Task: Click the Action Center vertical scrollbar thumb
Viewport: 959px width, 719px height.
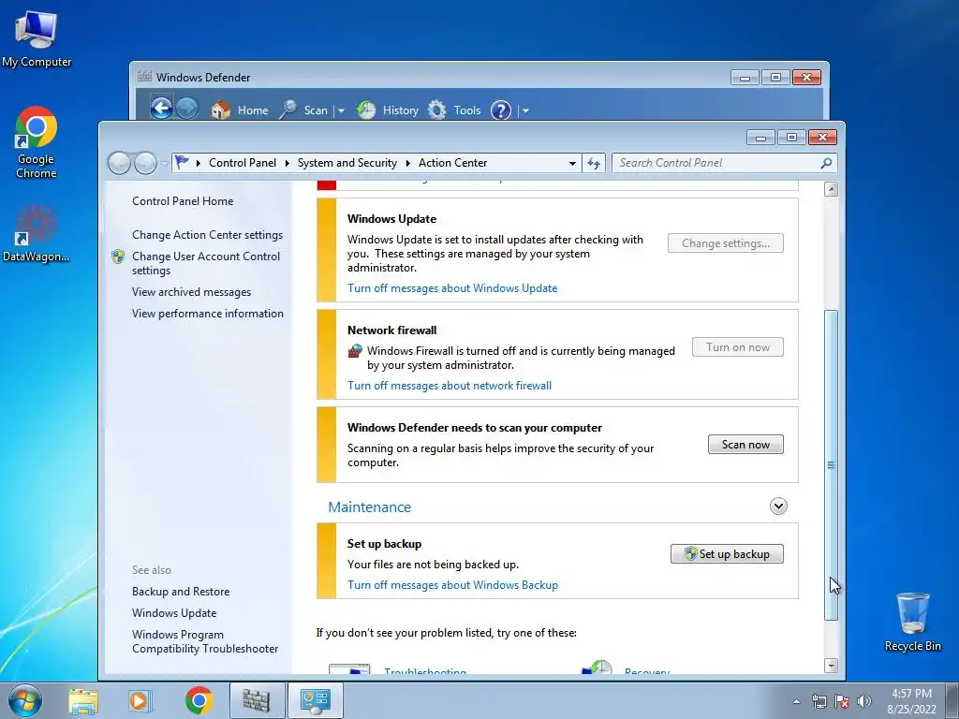Action: pyautogui.click(x=832, y=465)
